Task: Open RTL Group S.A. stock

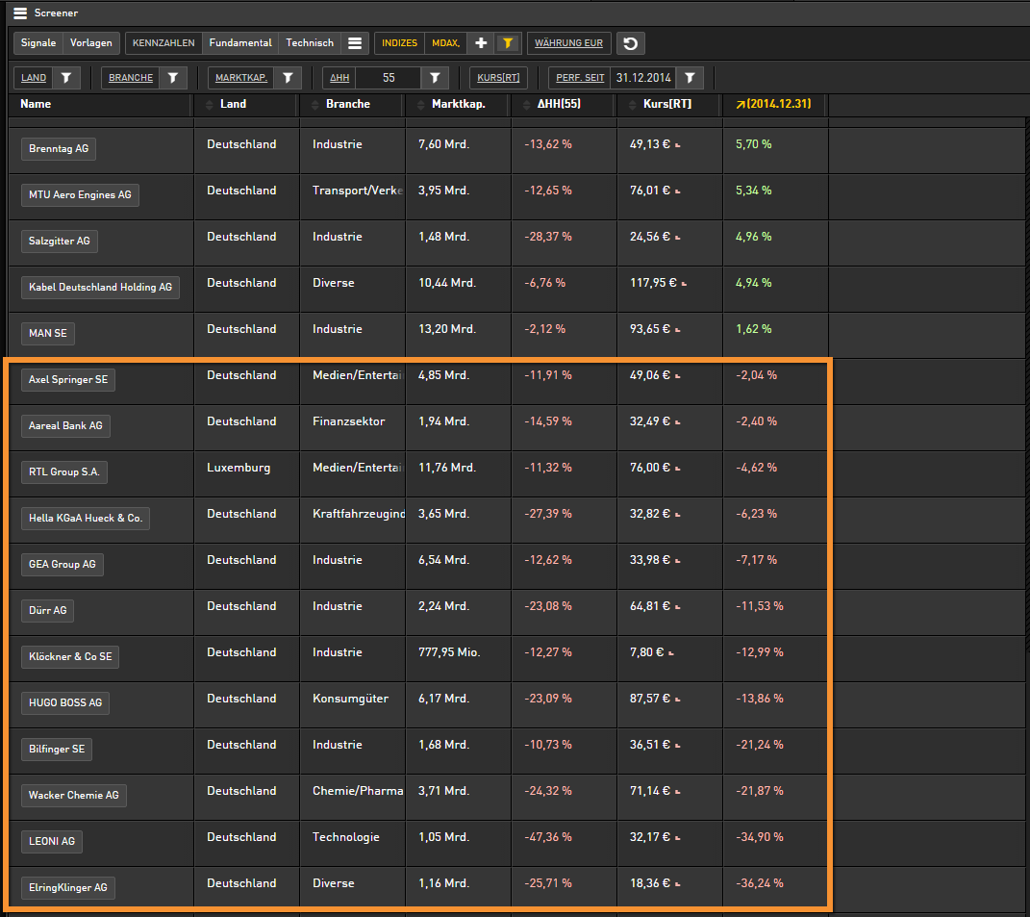Action: 64,472
